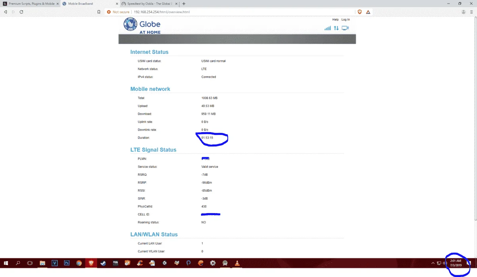The image size is (477, 277).
Task: Click the Globe At Home logo
Action: [142, 26]
